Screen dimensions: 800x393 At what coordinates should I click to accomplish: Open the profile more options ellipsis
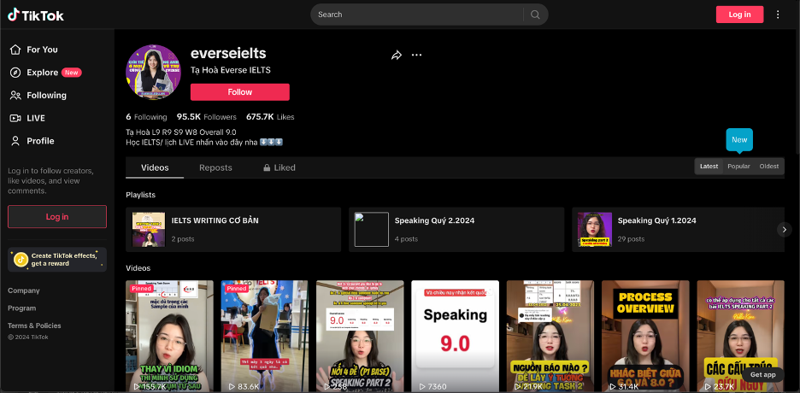coord(417,55)
